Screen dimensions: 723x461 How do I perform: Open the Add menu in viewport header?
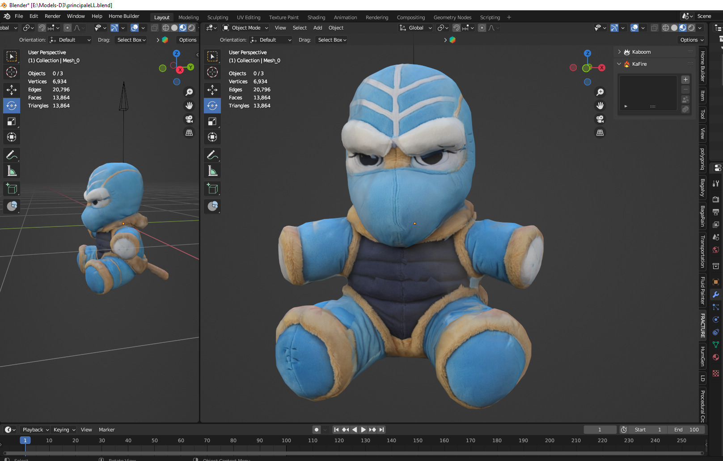click(x=318, y=28)
